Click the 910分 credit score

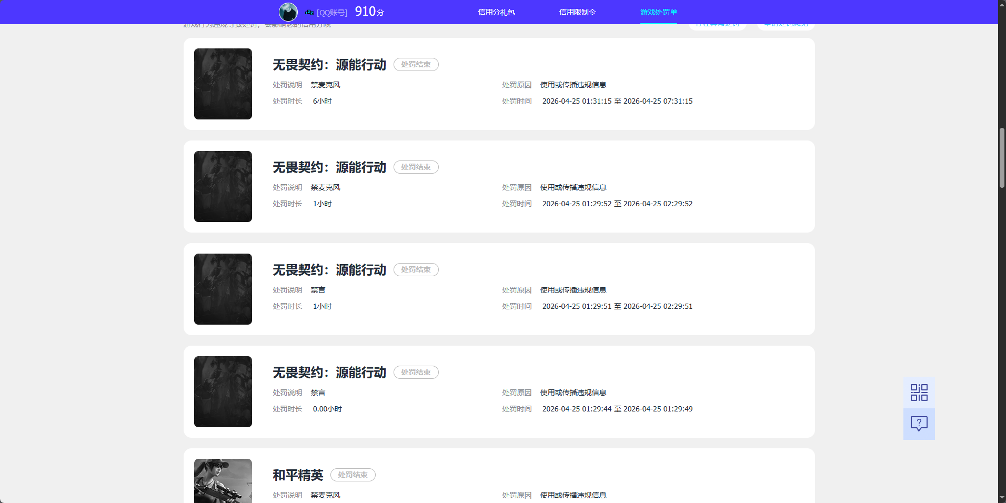(x=369, y=12)
